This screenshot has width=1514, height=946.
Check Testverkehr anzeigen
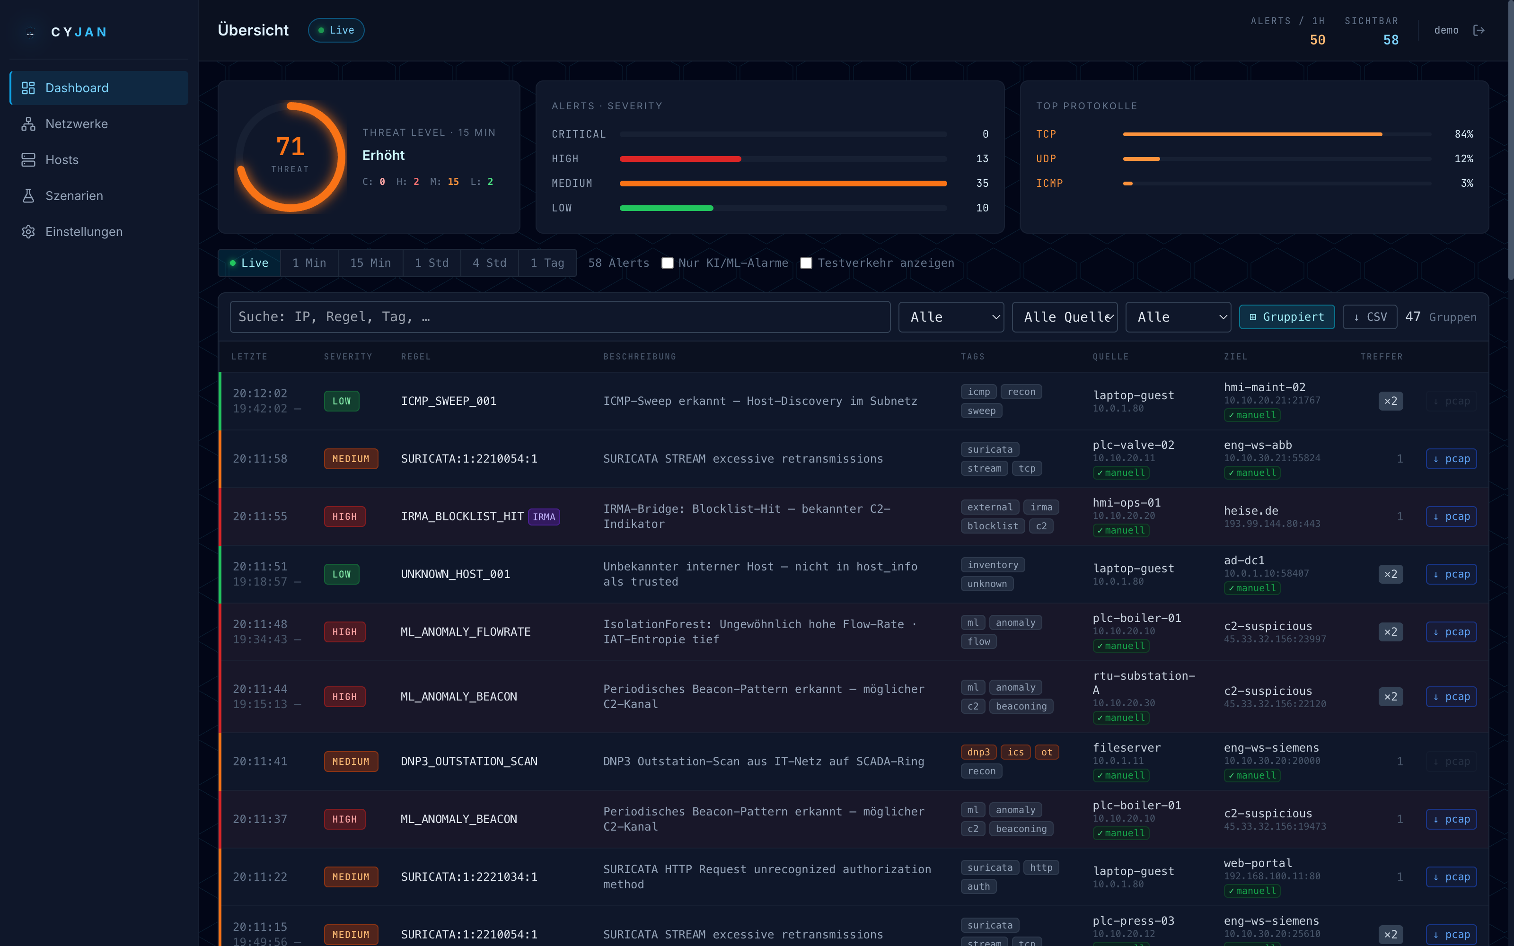pos(806,263)
